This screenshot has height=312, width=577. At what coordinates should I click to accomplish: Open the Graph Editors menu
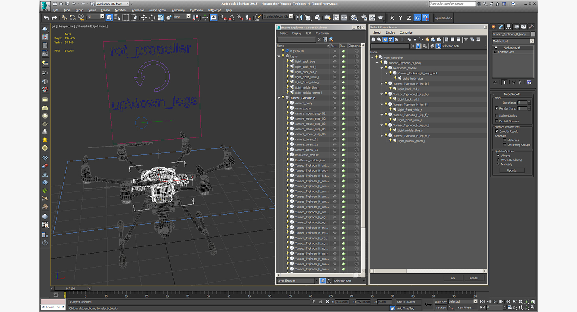point(158,10)
